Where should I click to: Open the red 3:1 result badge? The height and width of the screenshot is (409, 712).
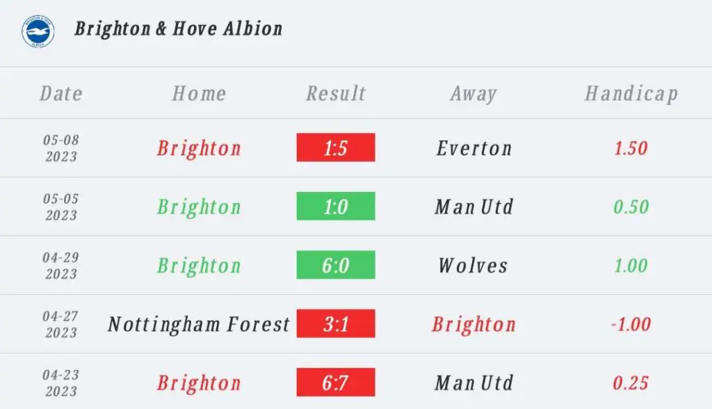[x=336, y=323]
